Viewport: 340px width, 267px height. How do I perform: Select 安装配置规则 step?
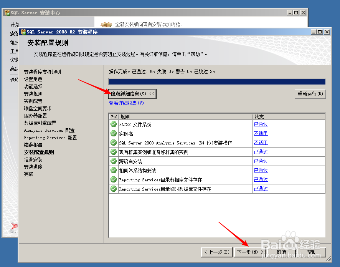coord(39,152)
